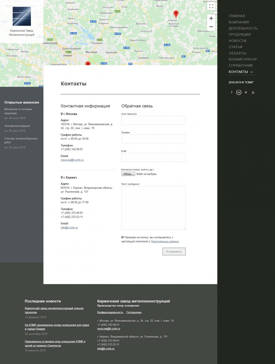Click into the Текст сообщения textarea
Image resolution: width=275 pixels, height=364 pixels.
[x=153, y=208]
